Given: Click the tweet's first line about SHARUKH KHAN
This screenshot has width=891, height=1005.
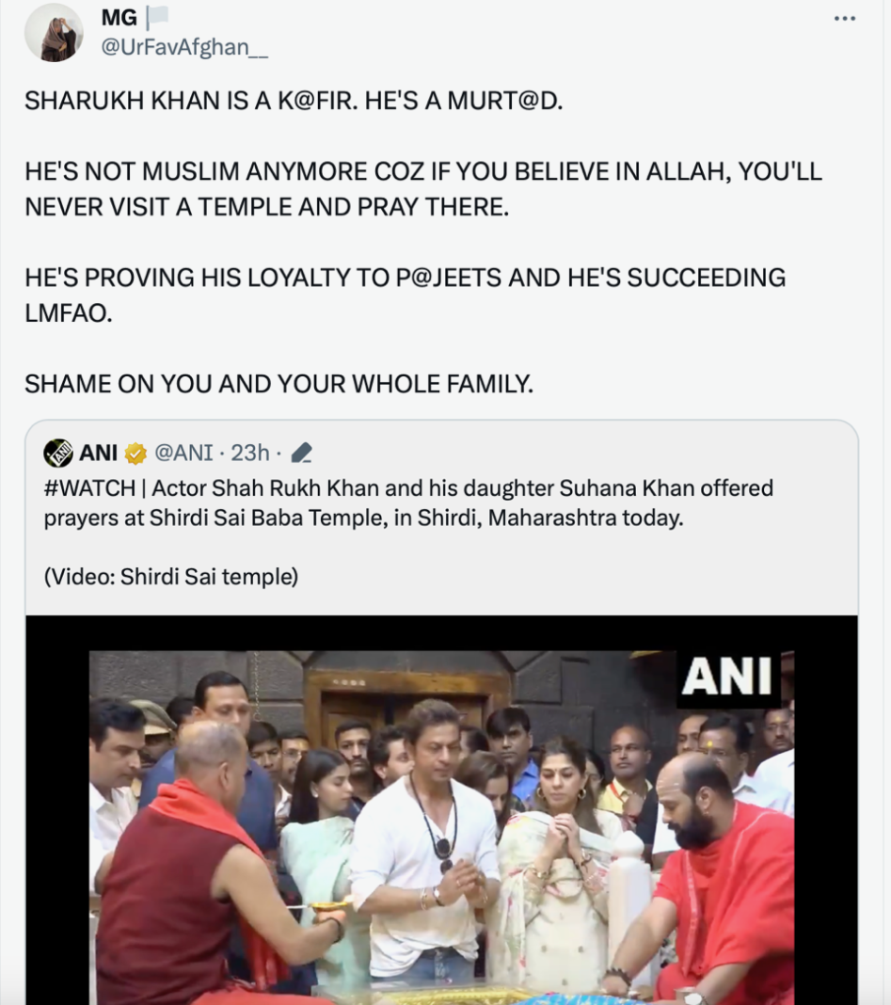Looking at the screenshot, I should click(x=294, y=101).
